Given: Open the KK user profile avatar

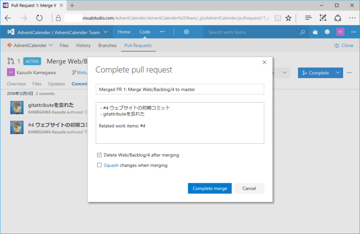Looking at the screenshot, I should point(340,32).
